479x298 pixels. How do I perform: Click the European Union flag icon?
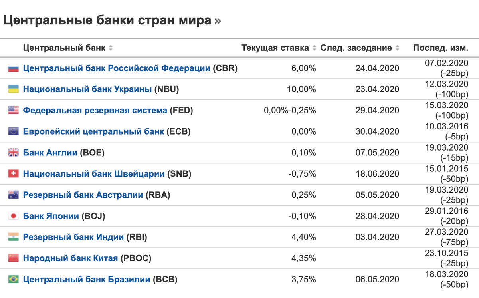point(14,131)
